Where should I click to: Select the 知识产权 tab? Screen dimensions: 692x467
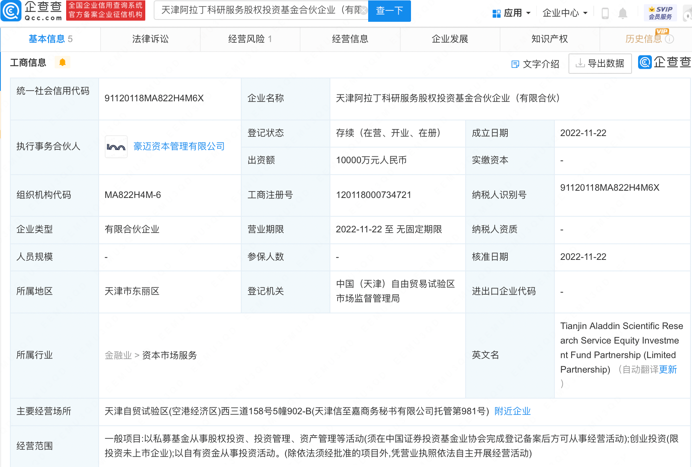pyautogui.click(x=549, y=39)
